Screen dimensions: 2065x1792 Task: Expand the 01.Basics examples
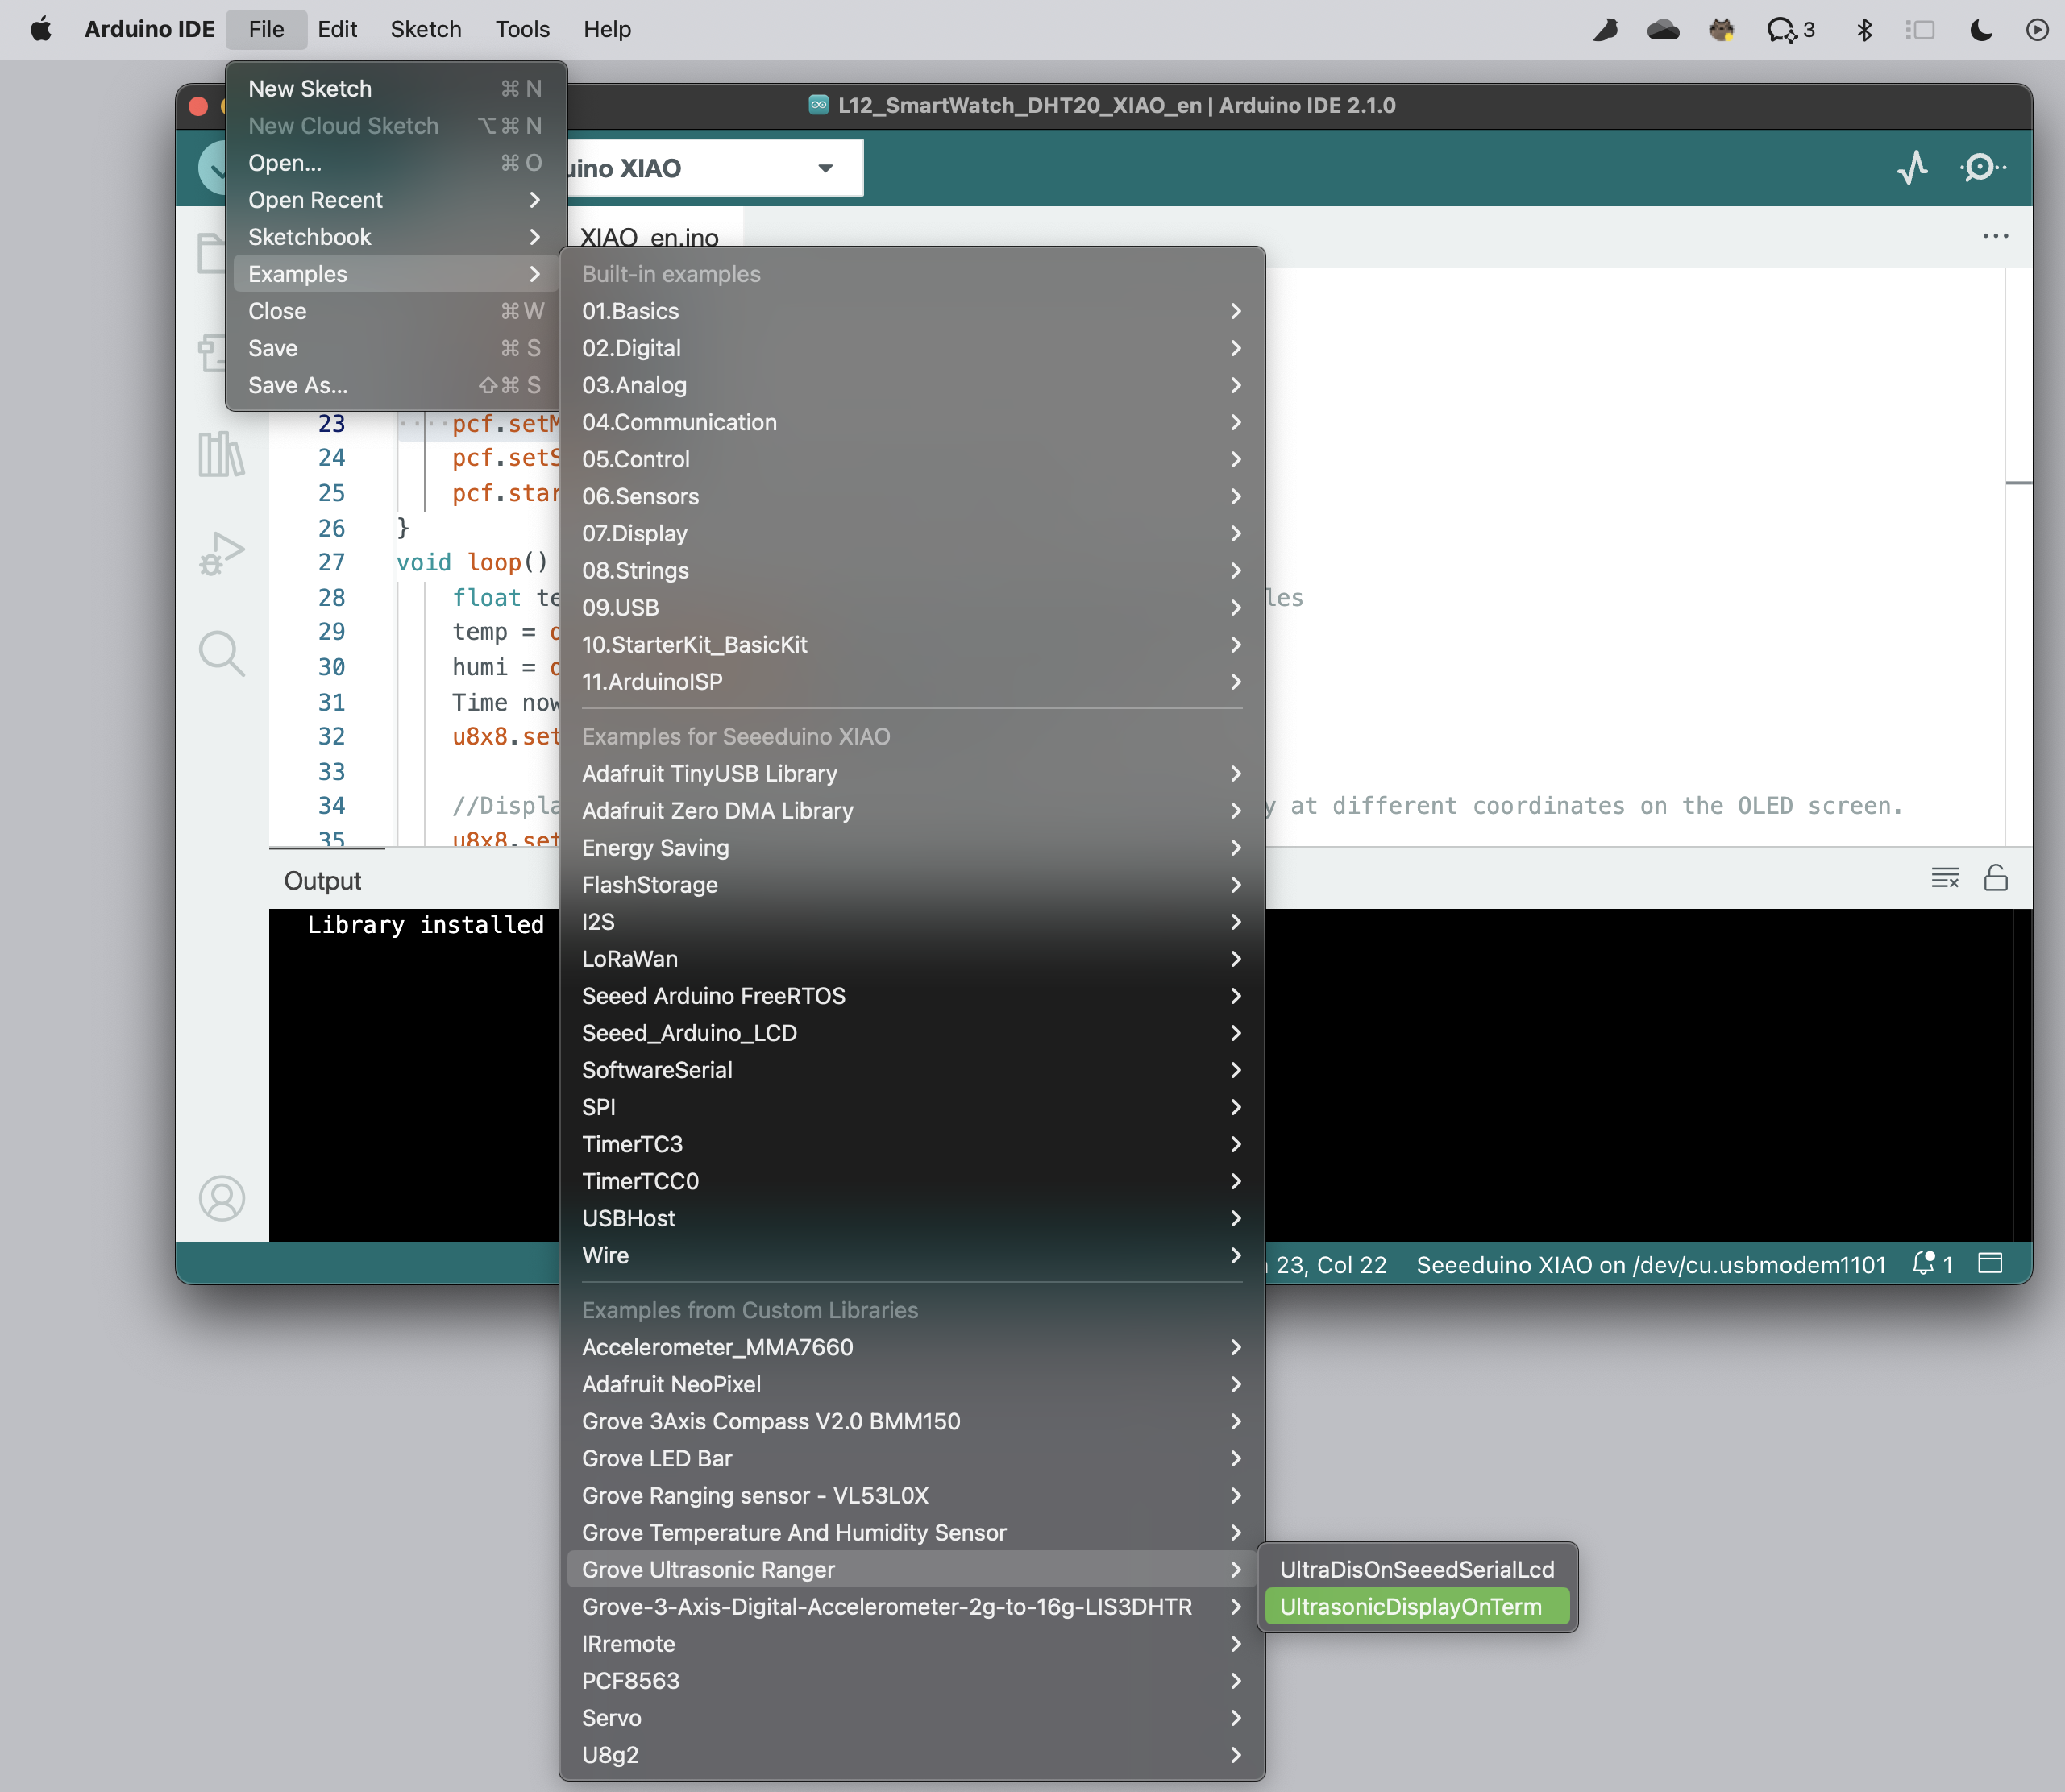[912, 311]
